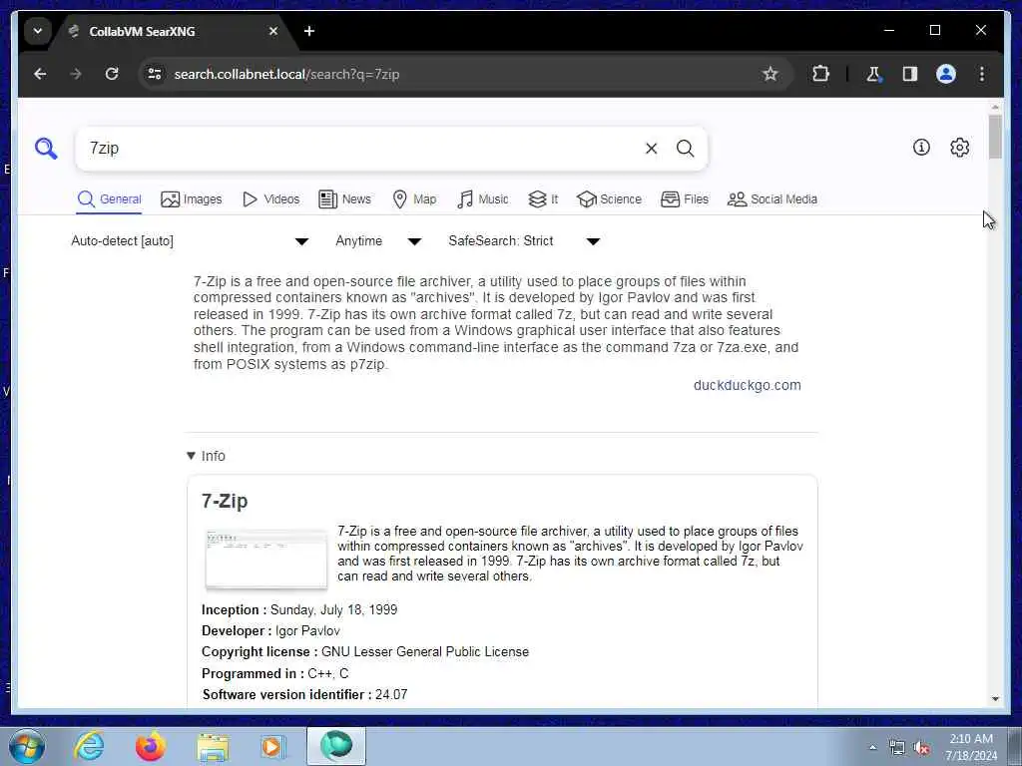Open the About info icon
The height and width of the screenshot is (766, 1022).
click(x=921, y=148)
